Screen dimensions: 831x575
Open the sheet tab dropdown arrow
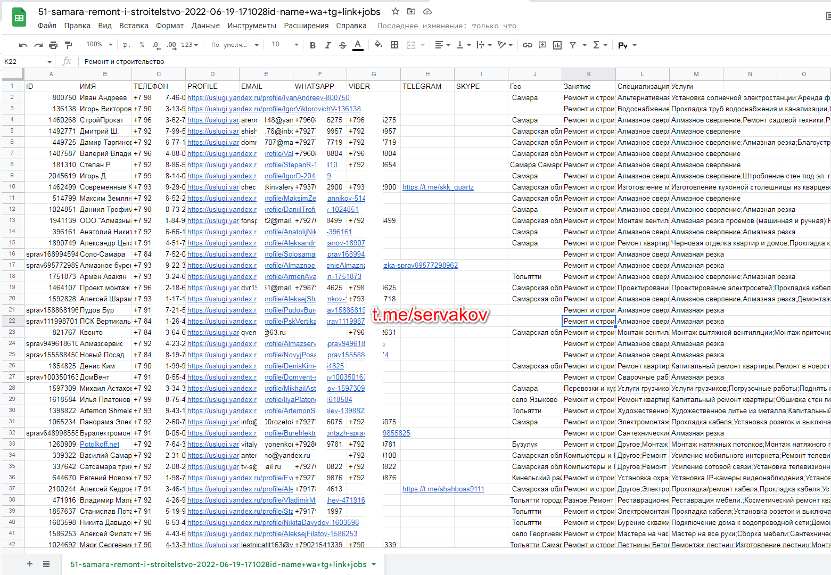click(x=374, y=564)
